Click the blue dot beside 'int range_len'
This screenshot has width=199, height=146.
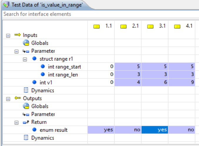point(43,74)
